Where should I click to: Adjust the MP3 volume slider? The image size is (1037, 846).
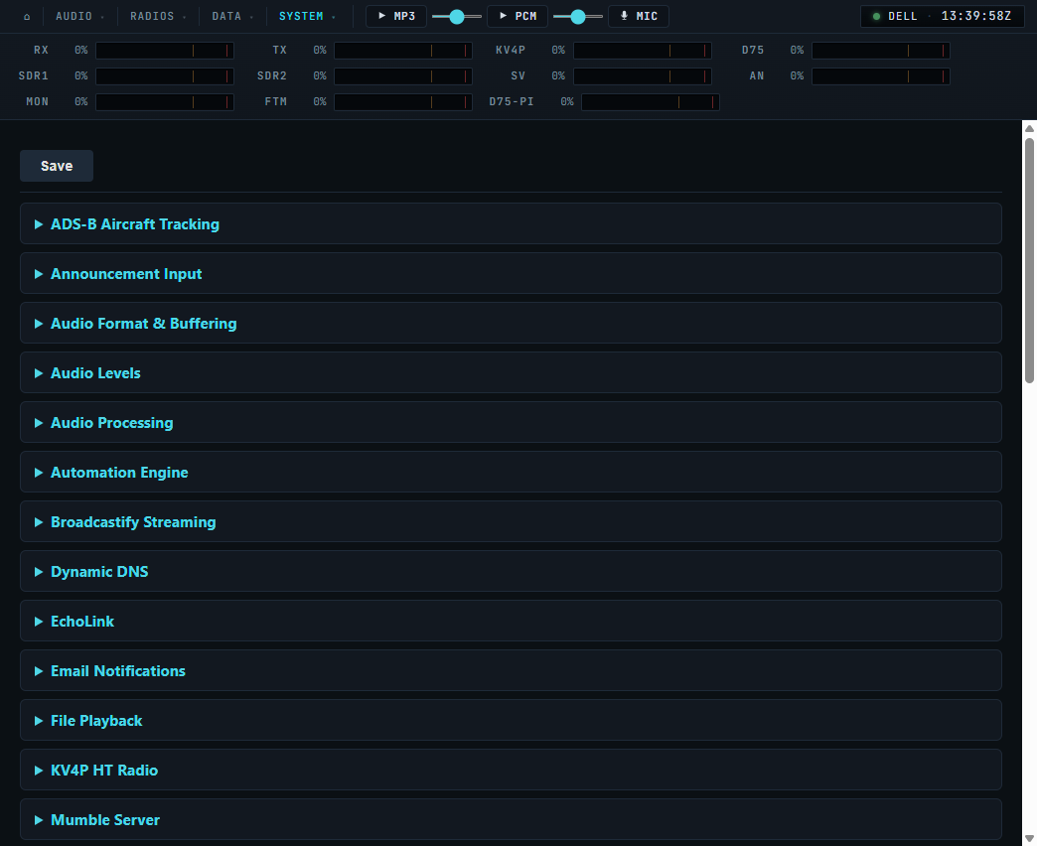(x=457, y=17)
